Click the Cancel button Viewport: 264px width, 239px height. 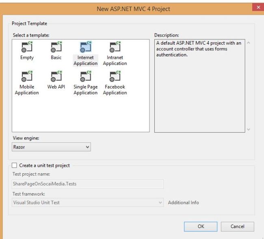[x=237, y=226]
